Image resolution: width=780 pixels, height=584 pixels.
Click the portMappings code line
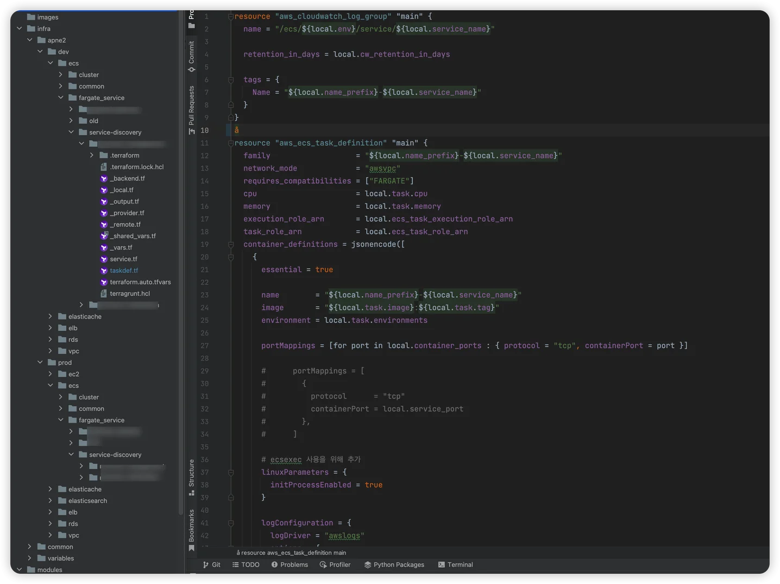474,346
